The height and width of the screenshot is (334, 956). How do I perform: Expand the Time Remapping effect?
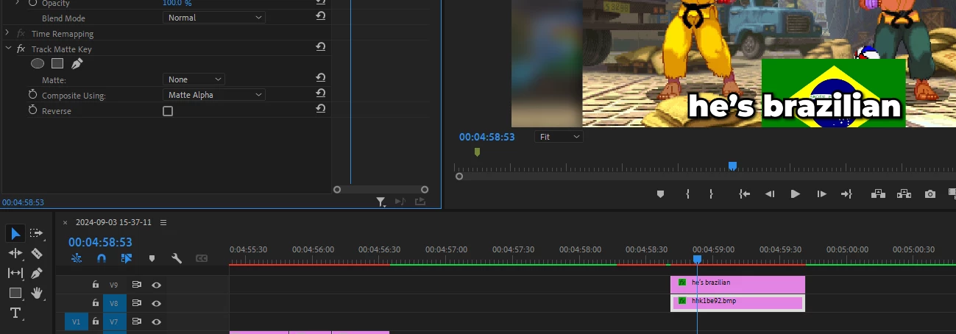pyautogui.click(x=7, y=33)
